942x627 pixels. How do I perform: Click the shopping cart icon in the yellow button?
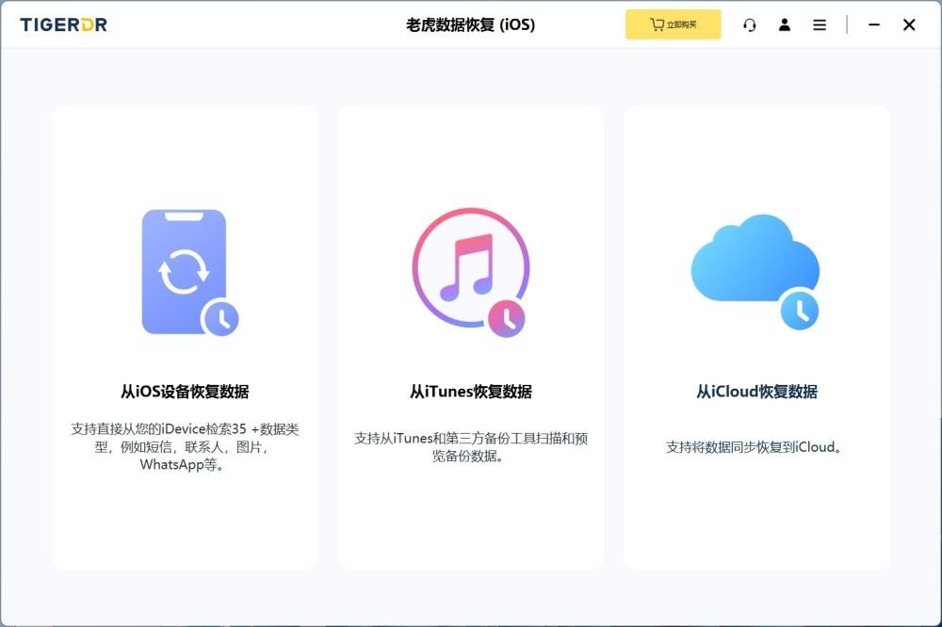(x=657, y=25)
